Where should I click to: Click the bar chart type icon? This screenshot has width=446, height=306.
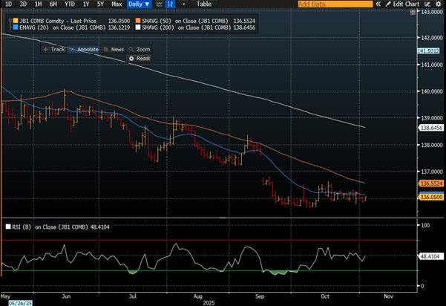point(171,4)
